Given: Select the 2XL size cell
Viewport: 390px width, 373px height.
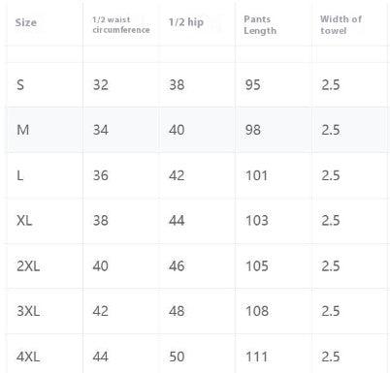Looking at the screenshot, I should tap(28, 266).
